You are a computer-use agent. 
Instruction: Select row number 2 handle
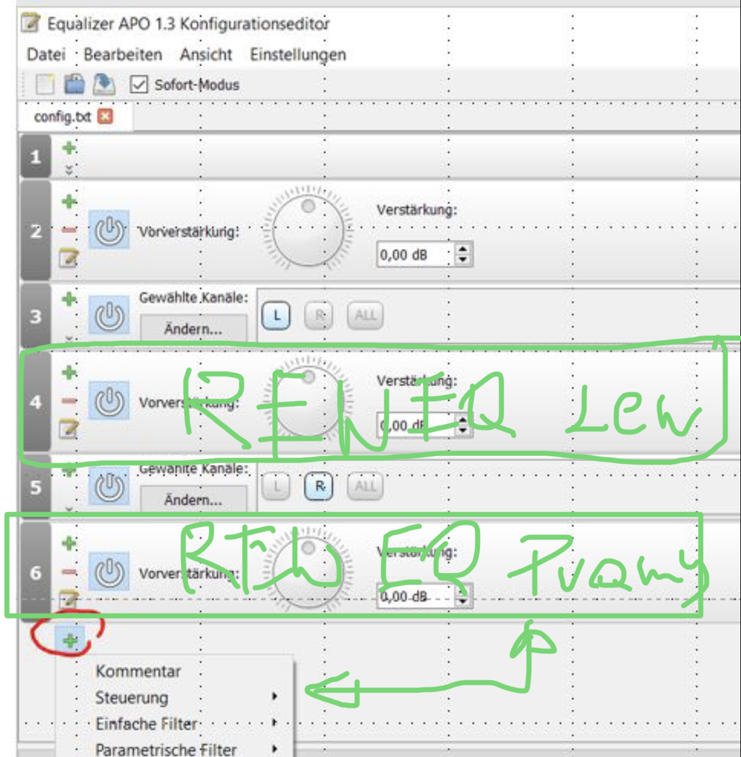(x=35, y=231)
